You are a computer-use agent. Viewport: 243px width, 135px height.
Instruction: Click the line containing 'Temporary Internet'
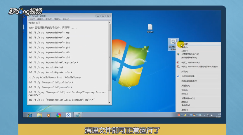[67, 94]
